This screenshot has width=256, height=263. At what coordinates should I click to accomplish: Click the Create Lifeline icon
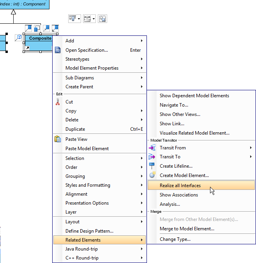(152, 166)
